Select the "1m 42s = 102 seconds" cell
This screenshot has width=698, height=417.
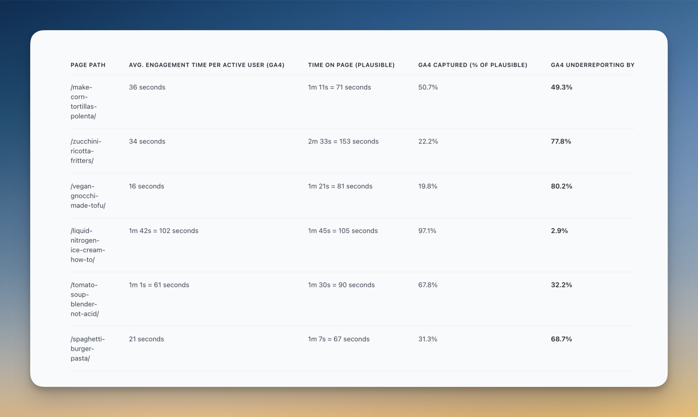click(163, 231)
